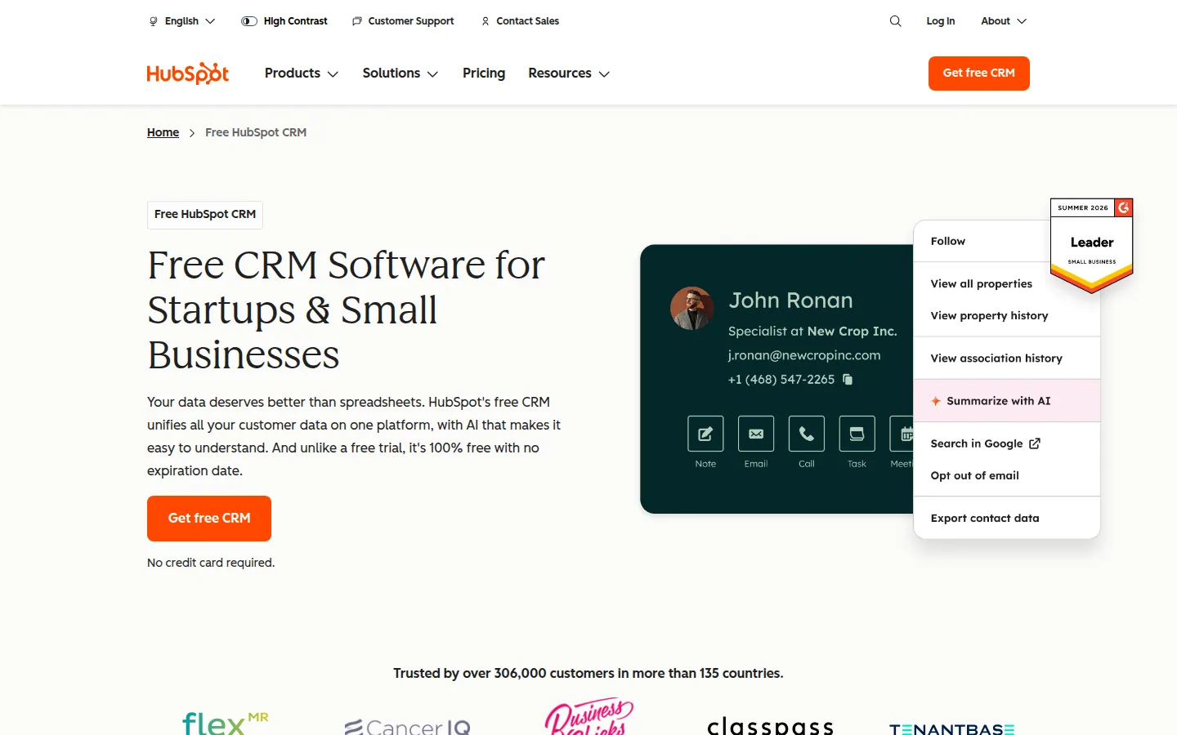Select View property history
Screen dimensions: 1177x735
(x=989, y=315)
